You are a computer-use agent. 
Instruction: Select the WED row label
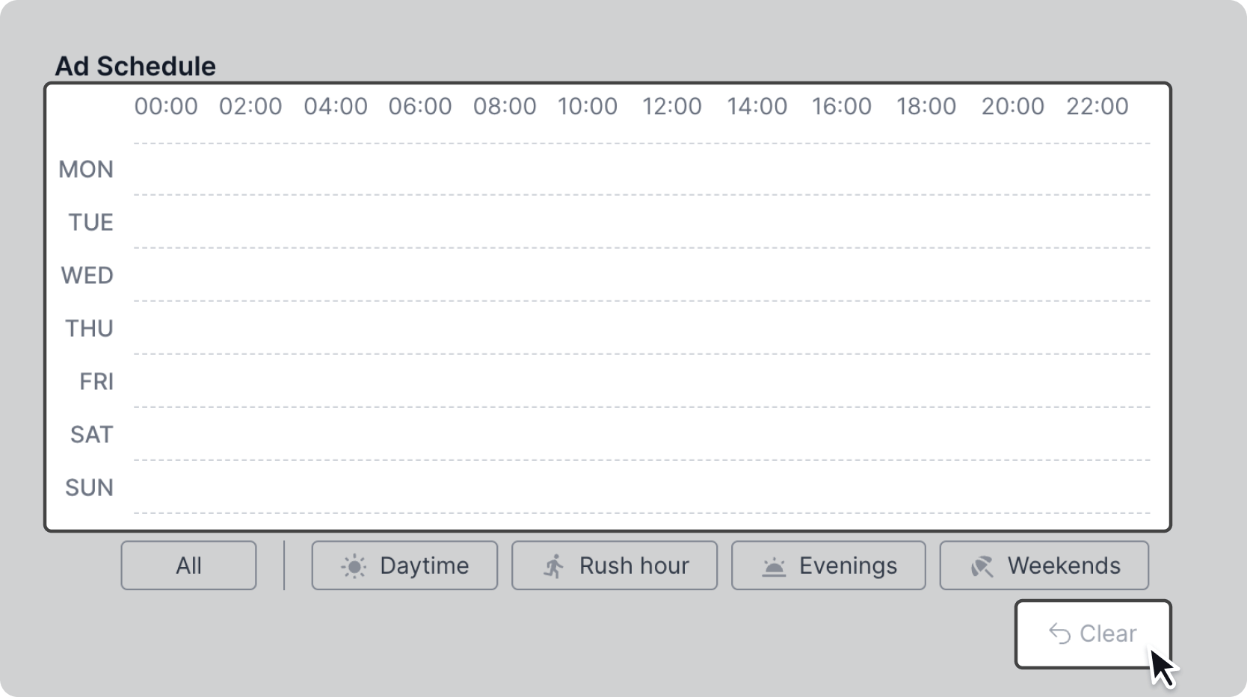pos(87,276)
